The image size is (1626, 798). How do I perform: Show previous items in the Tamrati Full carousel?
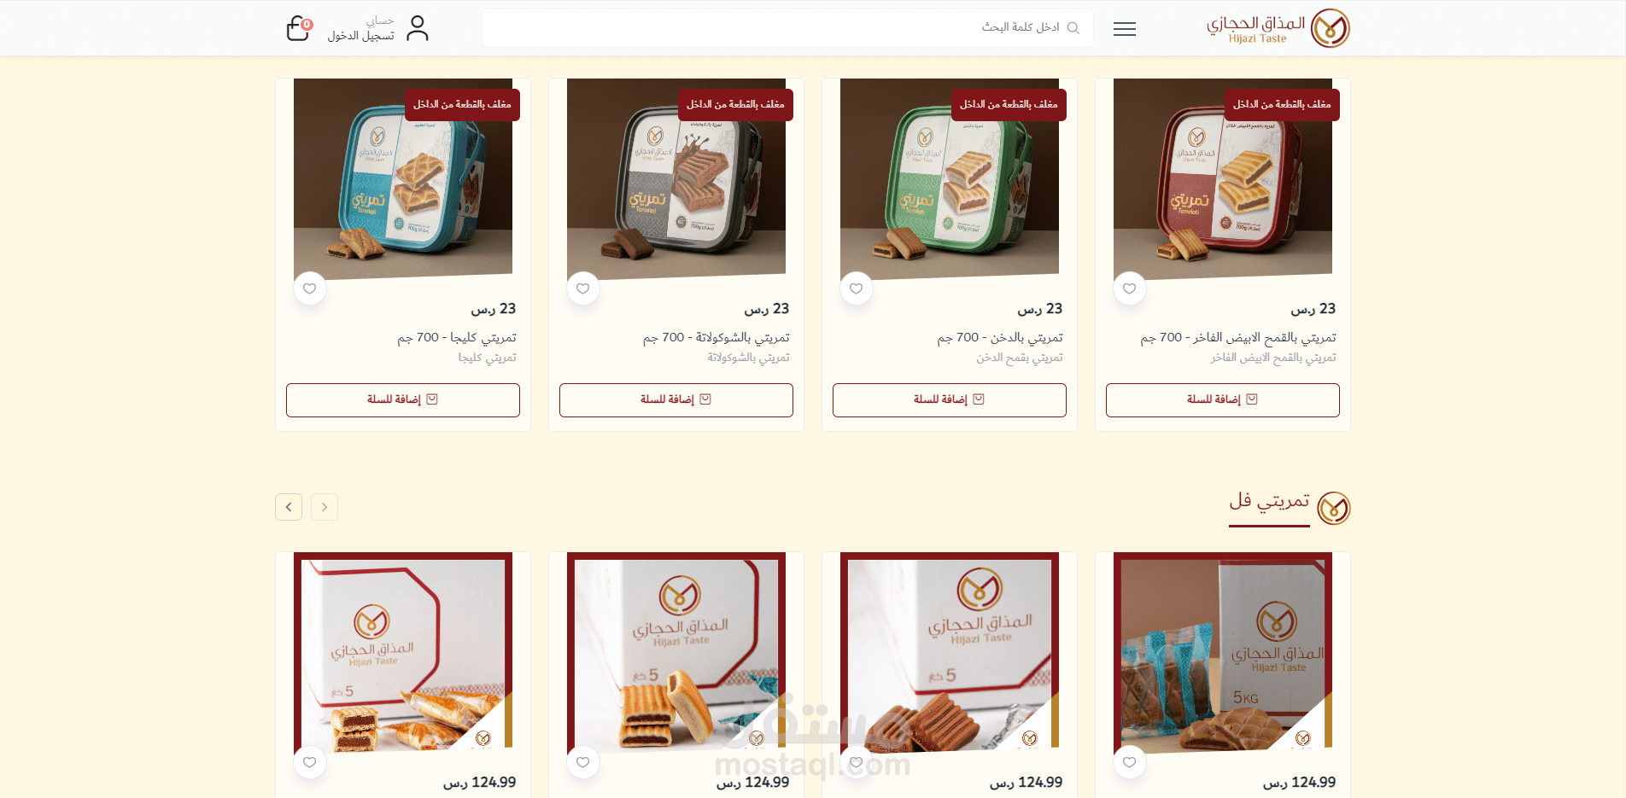click(325, 507)
